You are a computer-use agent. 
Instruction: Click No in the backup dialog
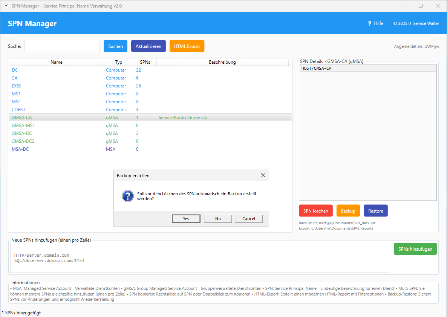[218, 219]
